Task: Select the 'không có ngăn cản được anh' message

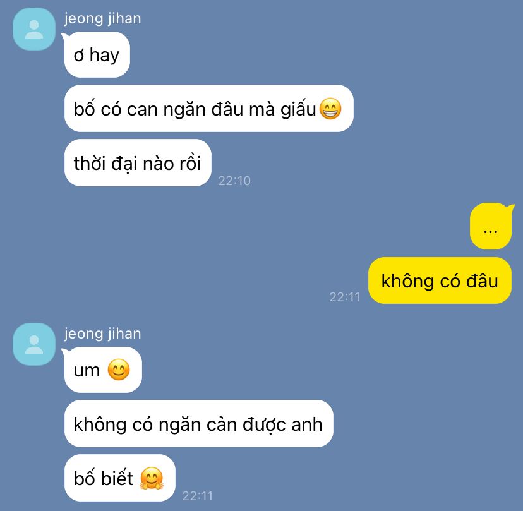Action: pos(199,424)
